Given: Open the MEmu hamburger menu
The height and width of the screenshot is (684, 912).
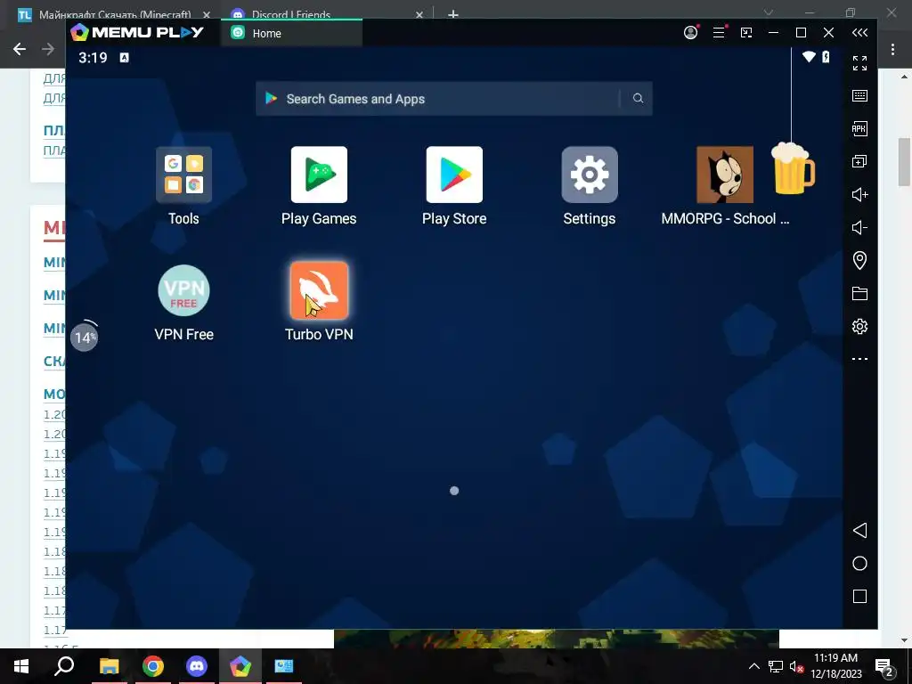Looking at the screenshot, I should (x=719, y=33).
